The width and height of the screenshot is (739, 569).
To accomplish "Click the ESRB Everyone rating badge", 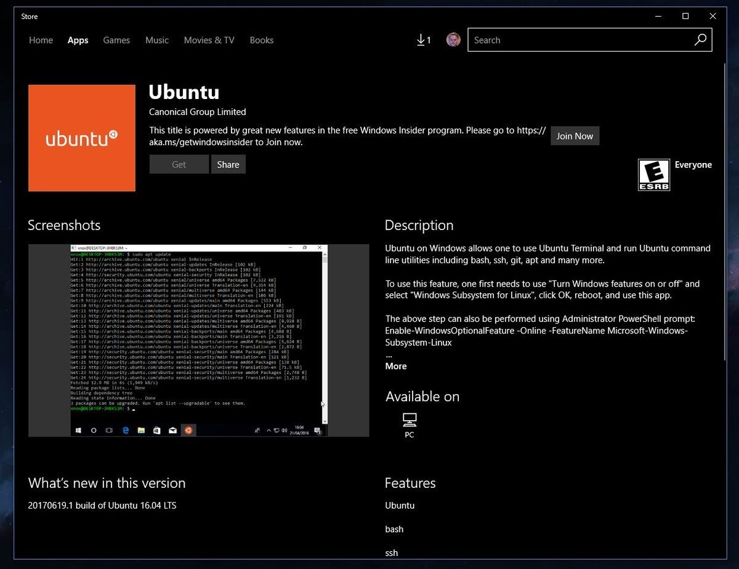I will pos(653,175).
